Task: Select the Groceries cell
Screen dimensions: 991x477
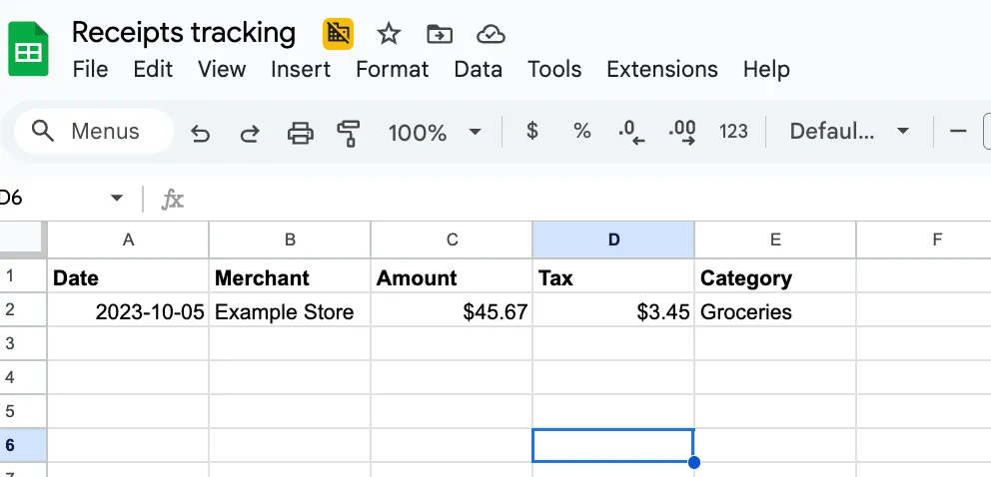Action: click(775, 309)
